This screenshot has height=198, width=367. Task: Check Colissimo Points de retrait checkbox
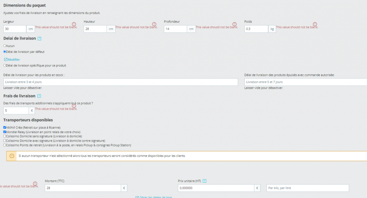[x=4, y=145]
